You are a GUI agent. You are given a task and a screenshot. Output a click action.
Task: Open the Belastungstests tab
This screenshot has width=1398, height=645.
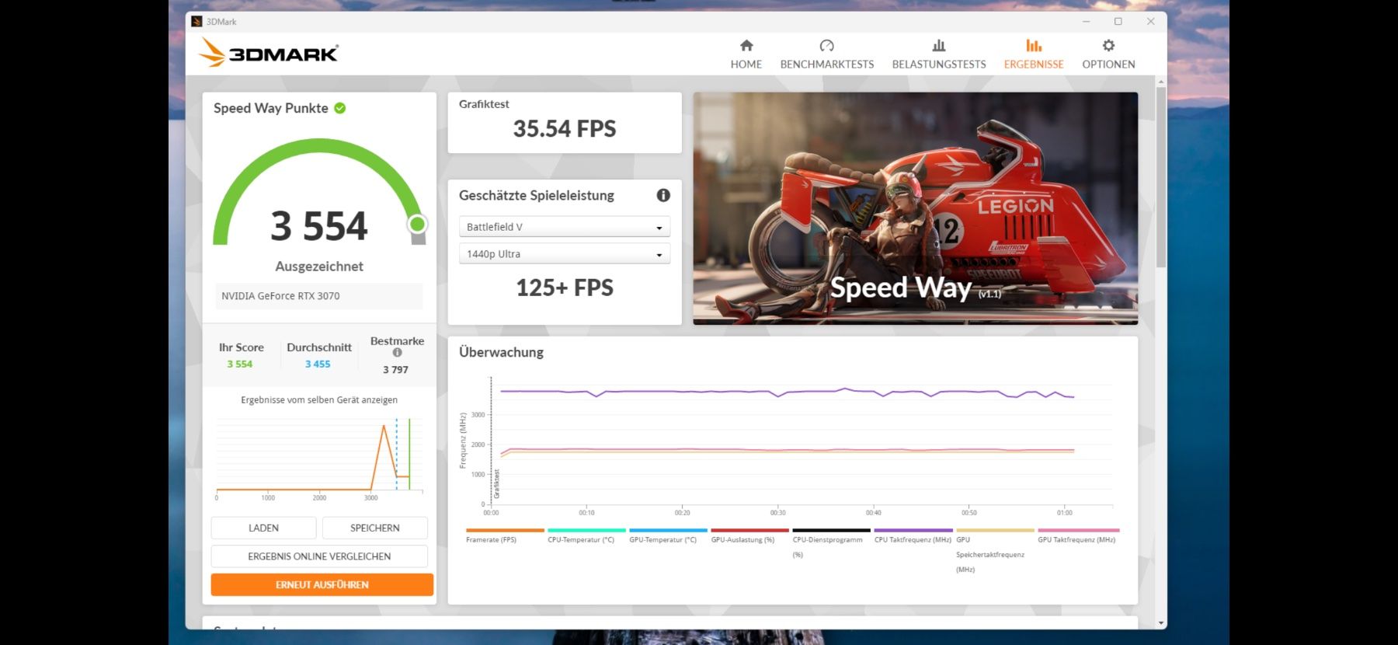(938, 54)
